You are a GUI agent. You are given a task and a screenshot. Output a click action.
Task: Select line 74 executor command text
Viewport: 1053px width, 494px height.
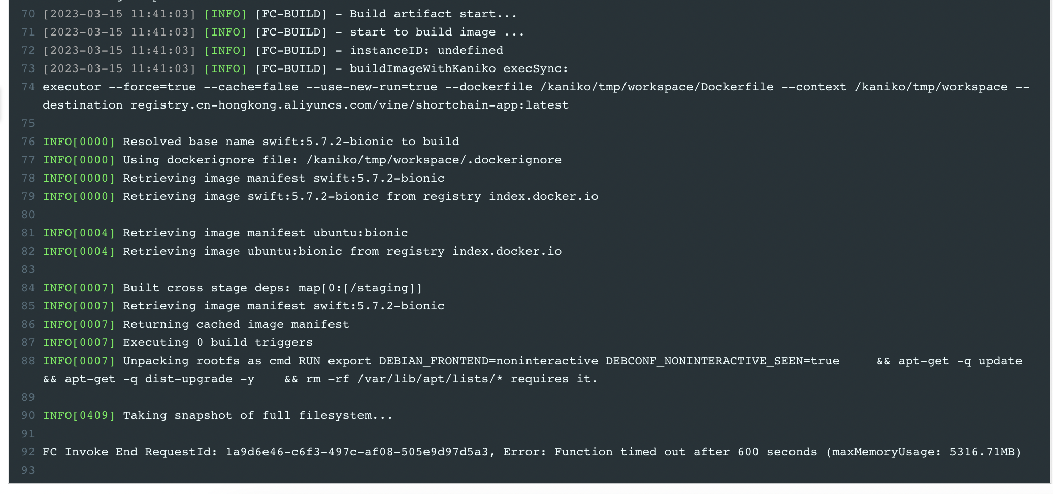(536, 96)
